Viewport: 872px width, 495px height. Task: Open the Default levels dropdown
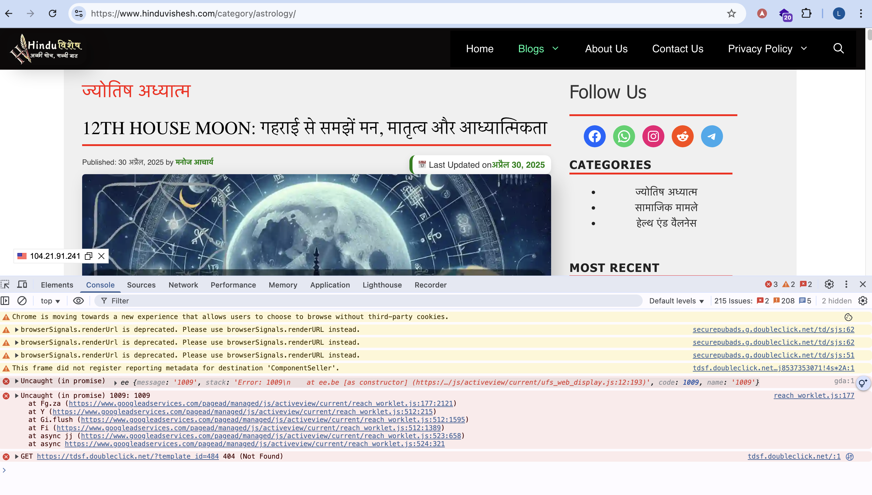676,301
